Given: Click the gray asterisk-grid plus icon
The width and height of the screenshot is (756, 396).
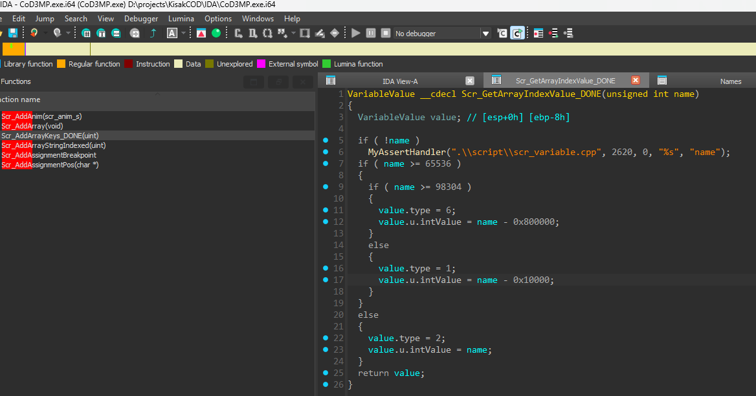Looking at the screenshot, I should [282, 33].
